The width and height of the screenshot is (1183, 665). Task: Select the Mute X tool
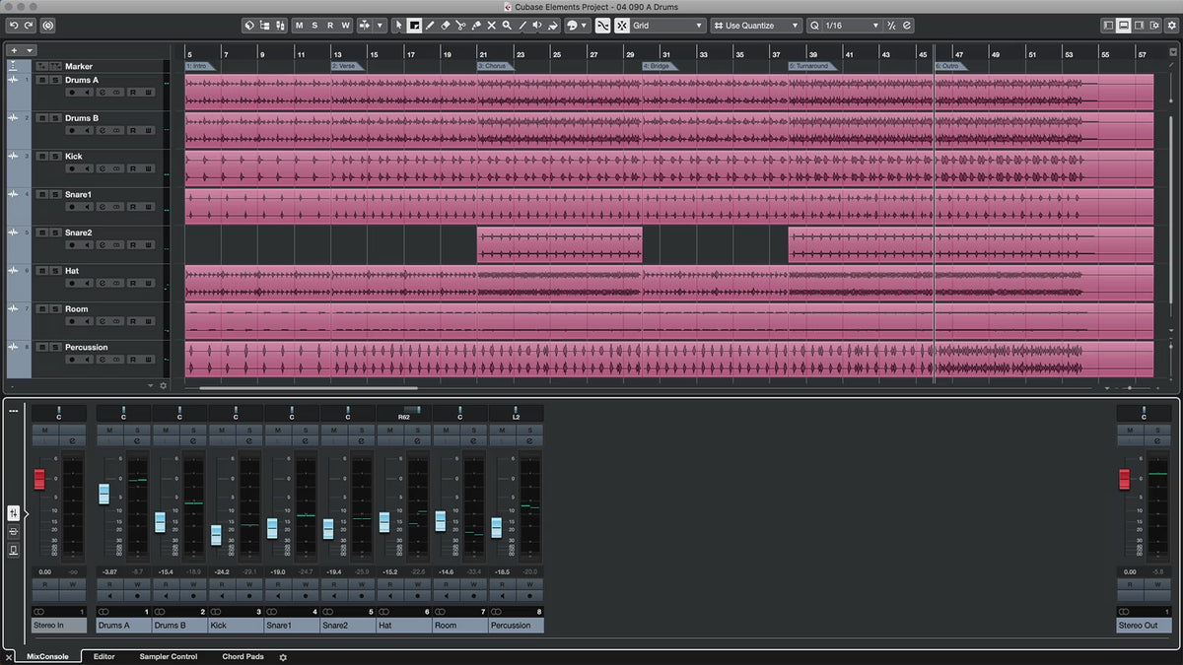coord(491,26)
